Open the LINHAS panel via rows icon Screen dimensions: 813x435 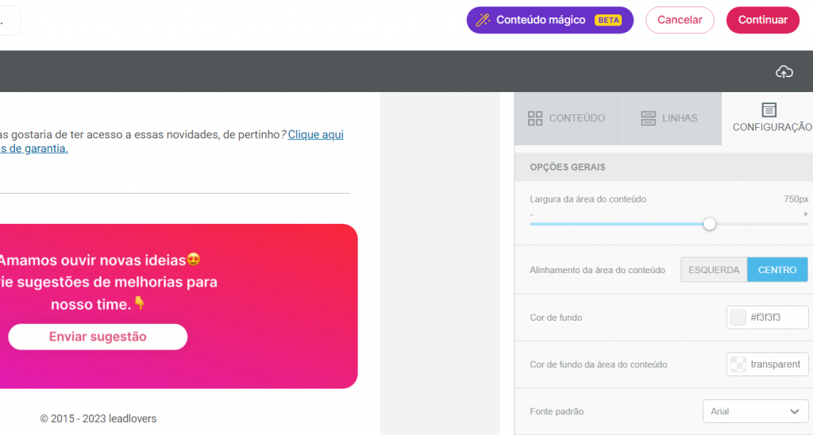click(x=648, y=118)
